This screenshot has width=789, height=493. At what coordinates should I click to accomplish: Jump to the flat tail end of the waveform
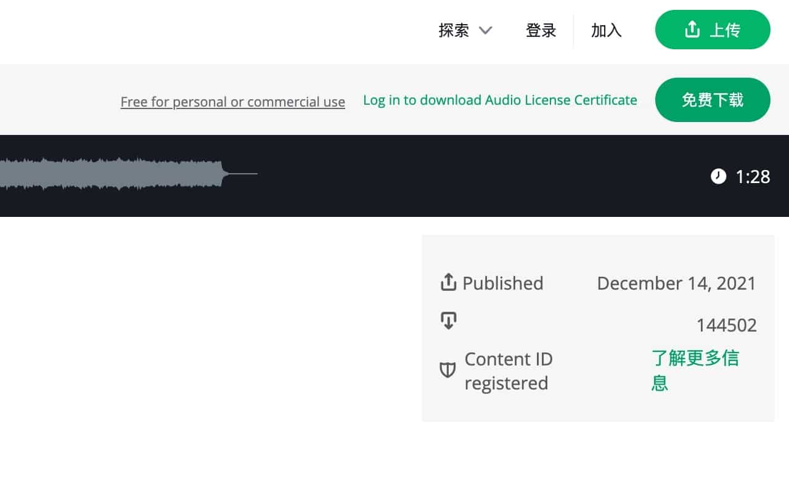[x=243, y=174]
